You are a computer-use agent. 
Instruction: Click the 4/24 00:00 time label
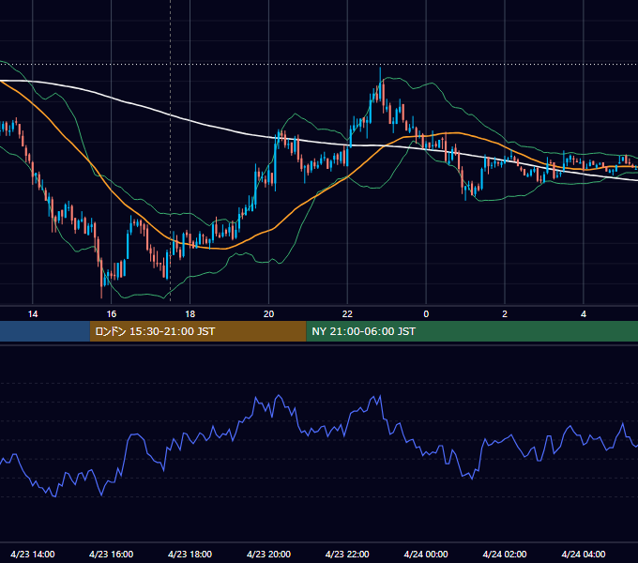coord(426,554)
